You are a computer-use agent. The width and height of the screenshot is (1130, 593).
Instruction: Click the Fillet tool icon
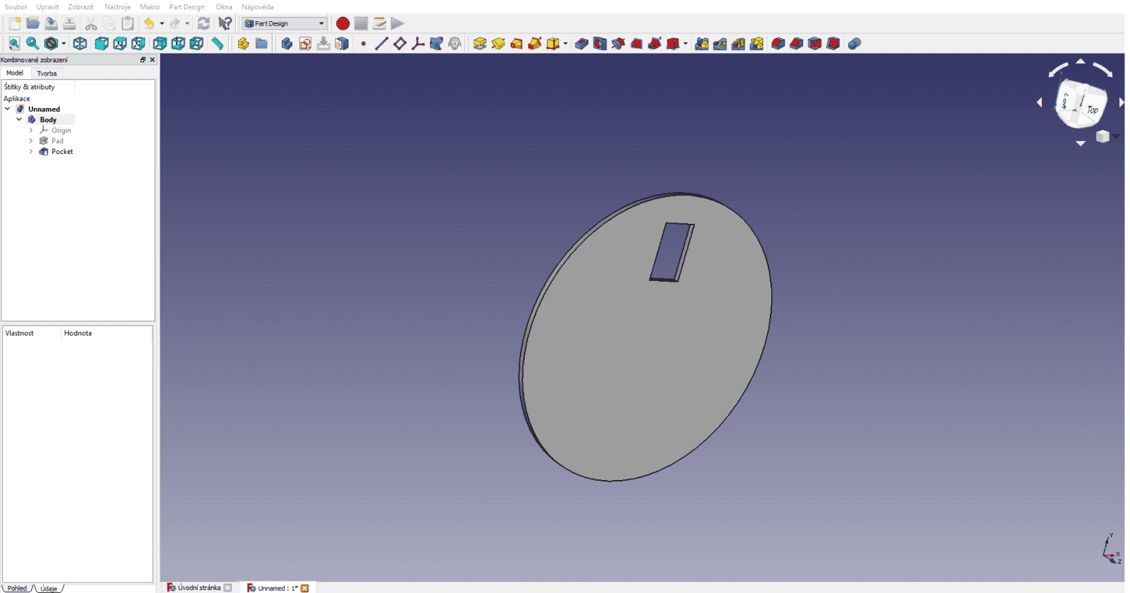pos(778,44)
